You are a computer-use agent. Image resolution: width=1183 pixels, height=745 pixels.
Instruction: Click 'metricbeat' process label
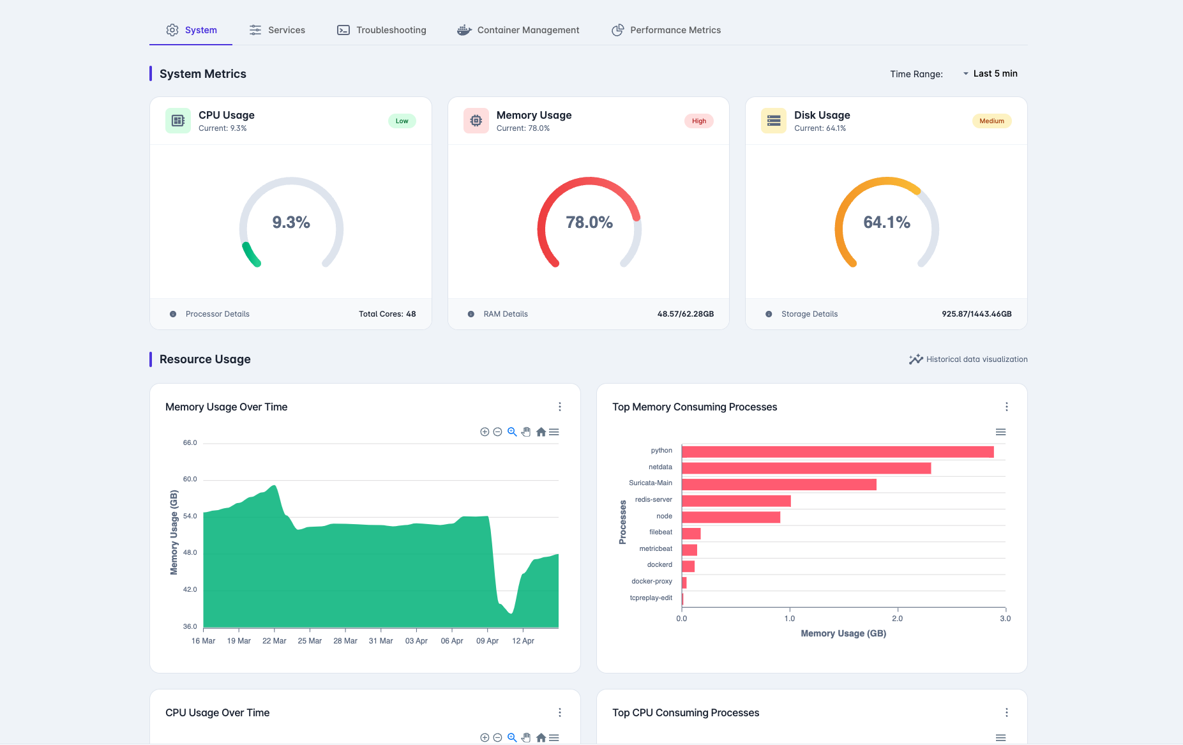pyautogui.click(x=656, y=549)
